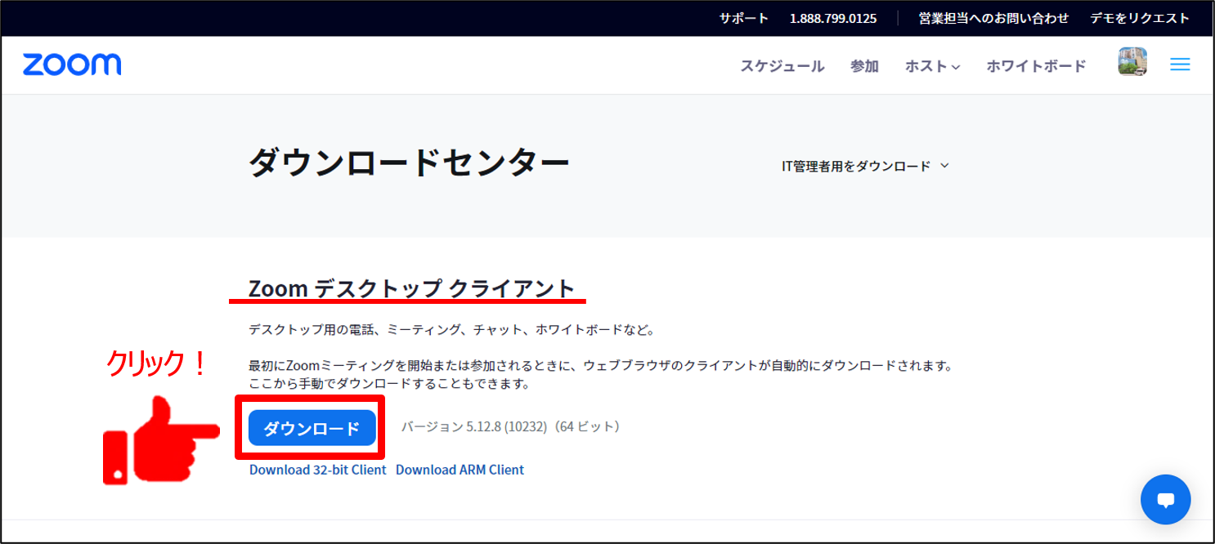Click the ダウンロードセンター heading

(x=409, y=163)
